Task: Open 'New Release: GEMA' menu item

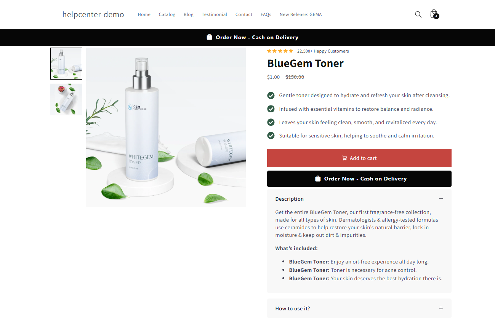Action: (301, 14)
